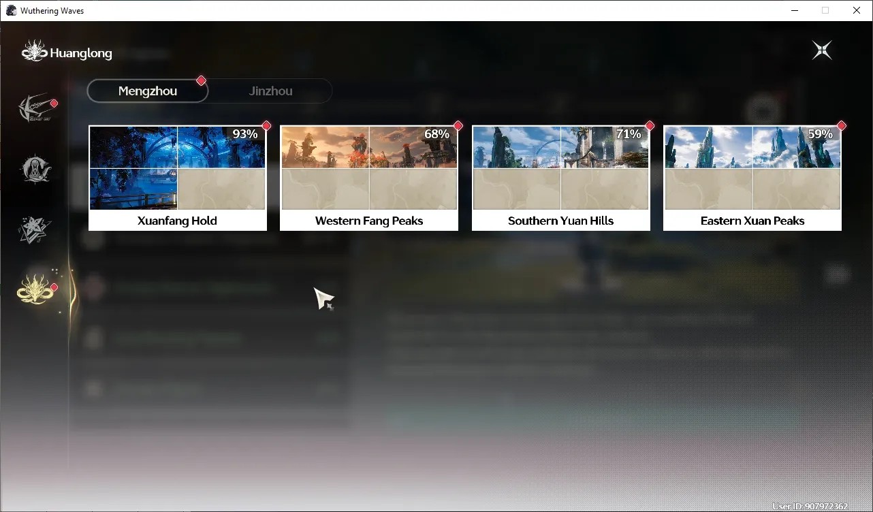Image resolution: width=873 pixels, height=512 pixels.
Task: Select the round bell-tower region emblem in sidebar
Action: click(35, 169)
